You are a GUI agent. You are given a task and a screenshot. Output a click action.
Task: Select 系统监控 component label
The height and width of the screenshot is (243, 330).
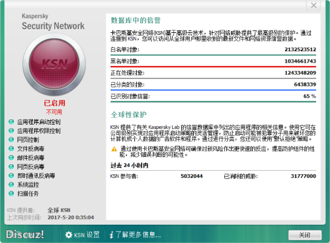pos(28,185)
